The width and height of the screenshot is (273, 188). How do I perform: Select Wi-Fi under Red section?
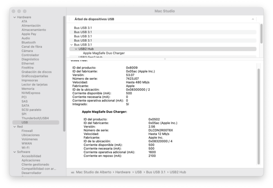(26, 148)
